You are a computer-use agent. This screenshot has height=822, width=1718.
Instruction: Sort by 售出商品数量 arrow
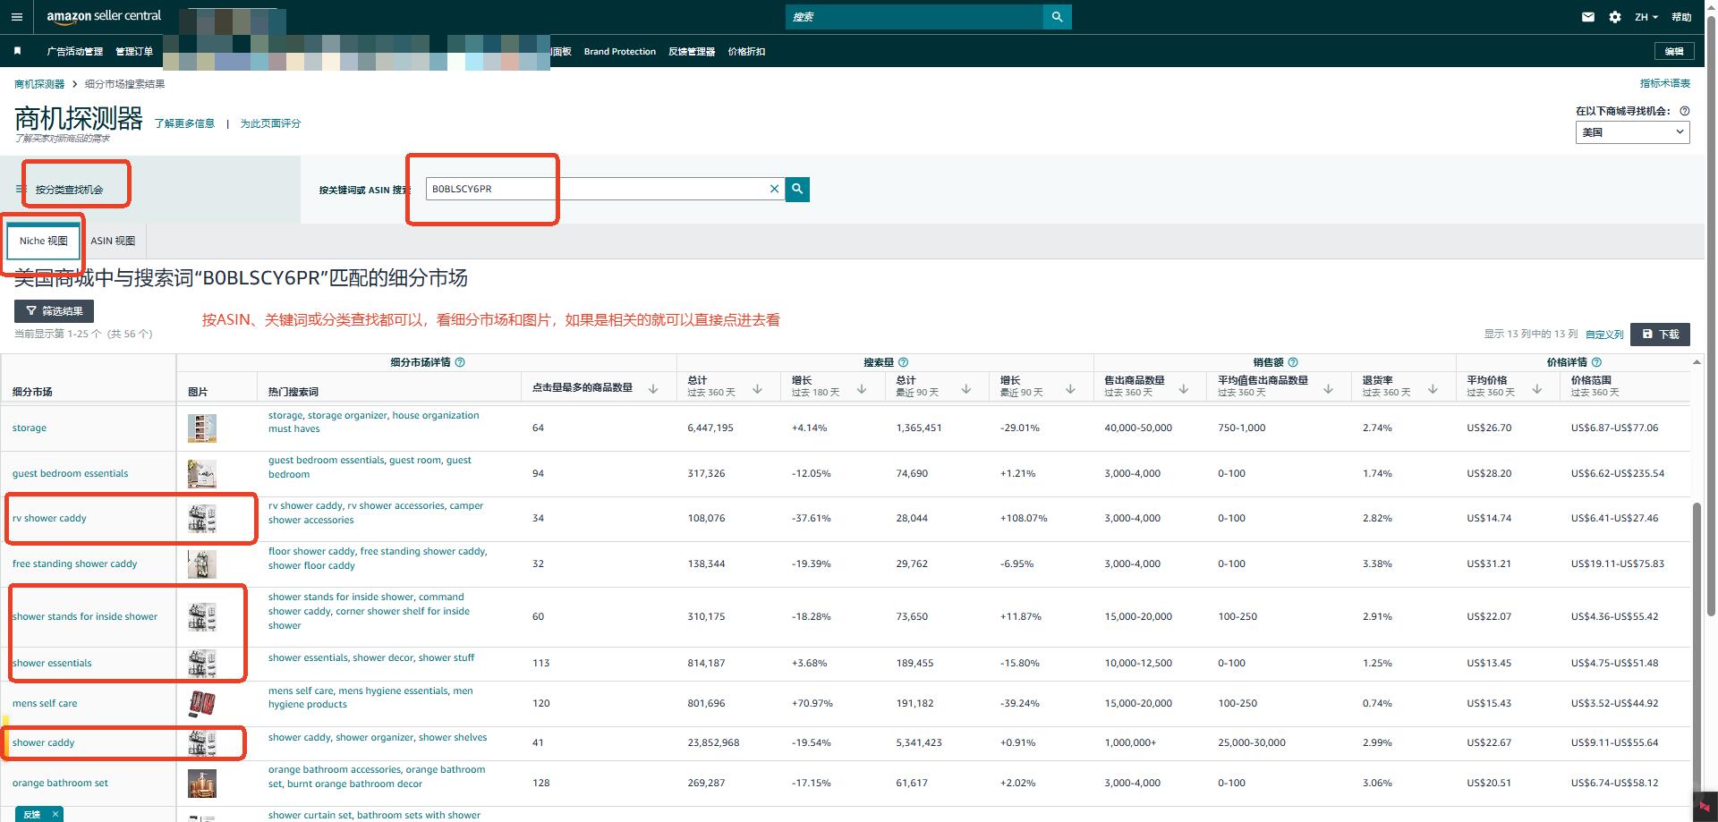pos(1183,388)
